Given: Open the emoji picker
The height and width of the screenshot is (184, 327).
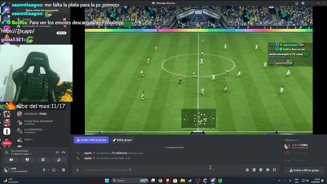Looking at the screenshot, I should (268, 170).
